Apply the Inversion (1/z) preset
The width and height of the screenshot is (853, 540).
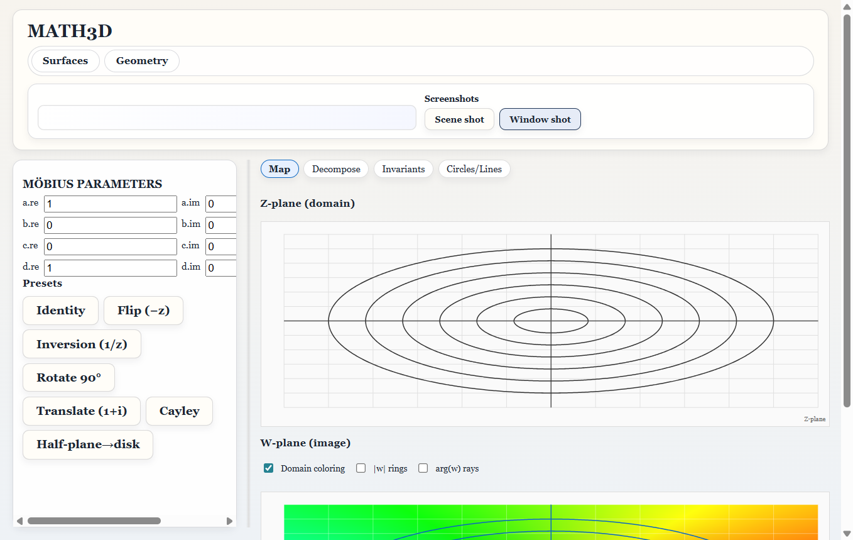[x=82, y=344]
